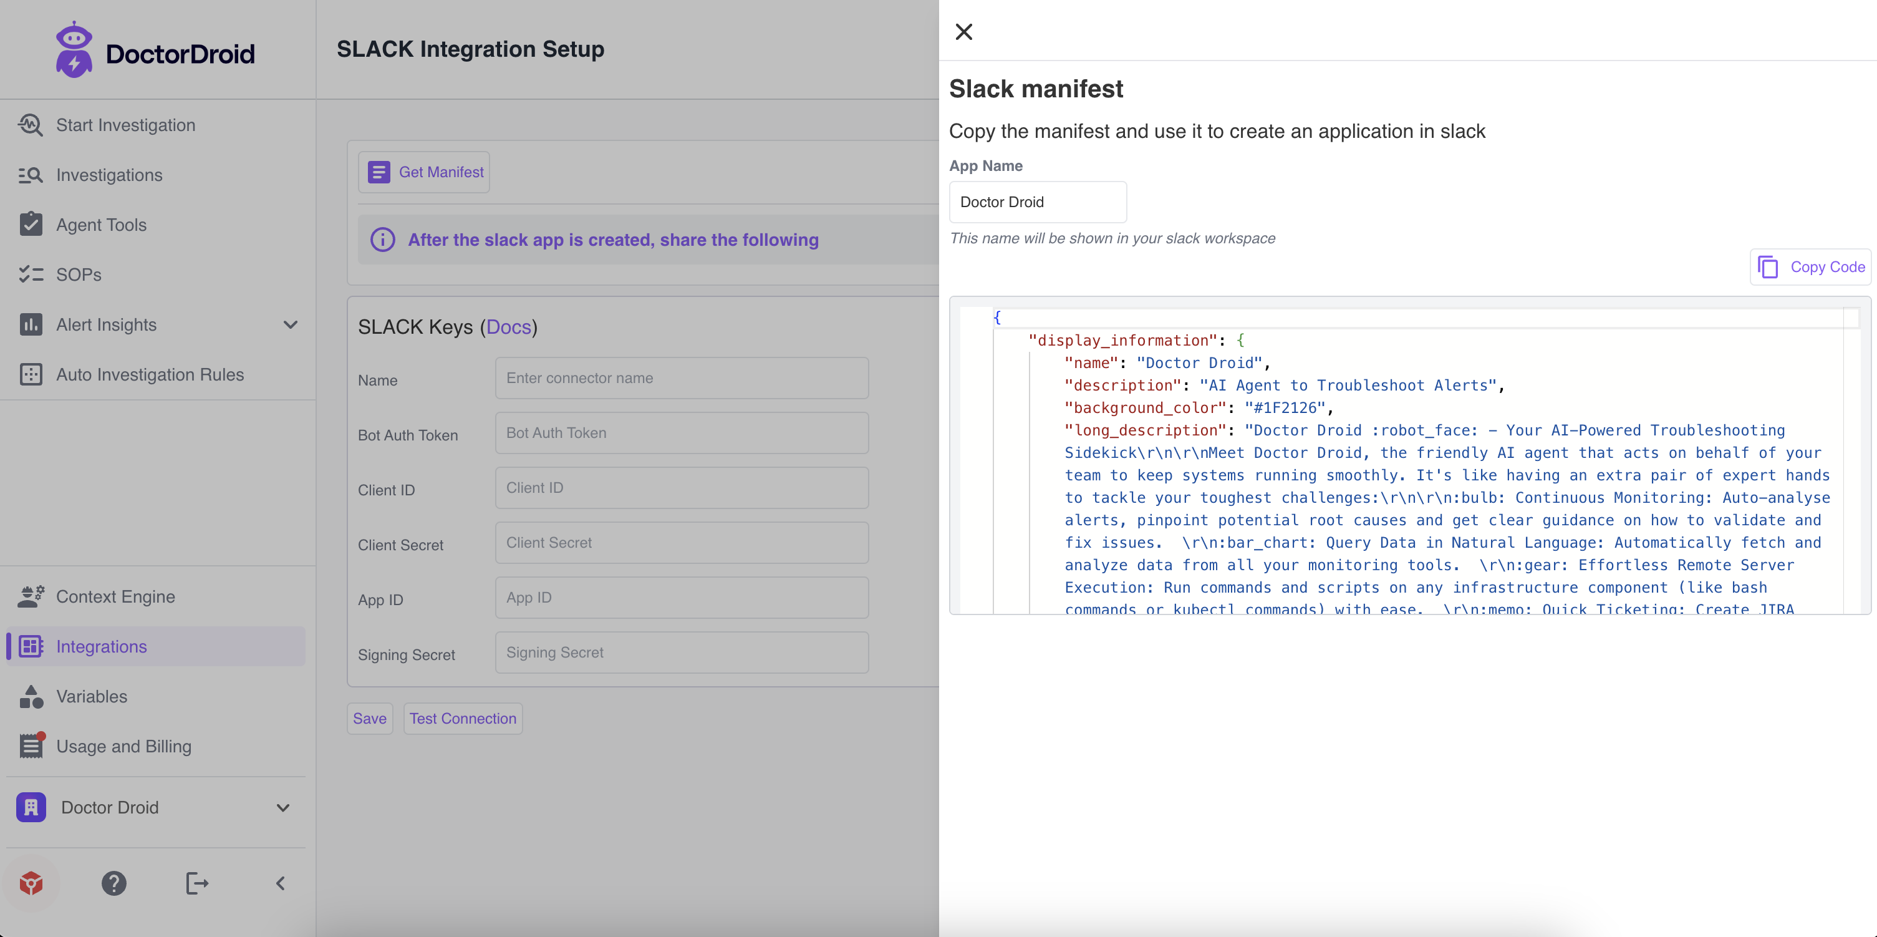Go to Investigations menu item
This screenshot has width=1877, height=937.
point(109,175)
